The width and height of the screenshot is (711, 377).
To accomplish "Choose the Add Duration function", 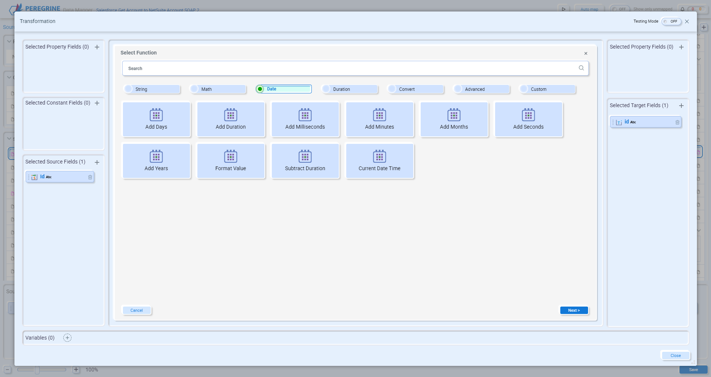I will 231,119.
